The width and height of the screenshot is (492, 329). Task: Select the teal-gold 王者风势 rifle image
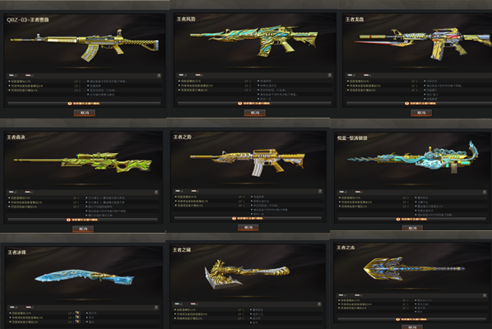(x=253, y=41)
